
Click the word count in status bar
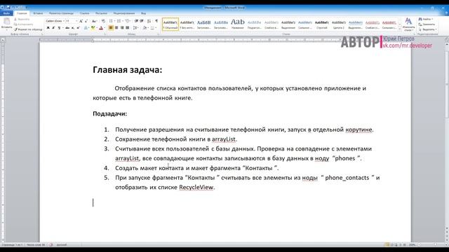click(36, 245)
